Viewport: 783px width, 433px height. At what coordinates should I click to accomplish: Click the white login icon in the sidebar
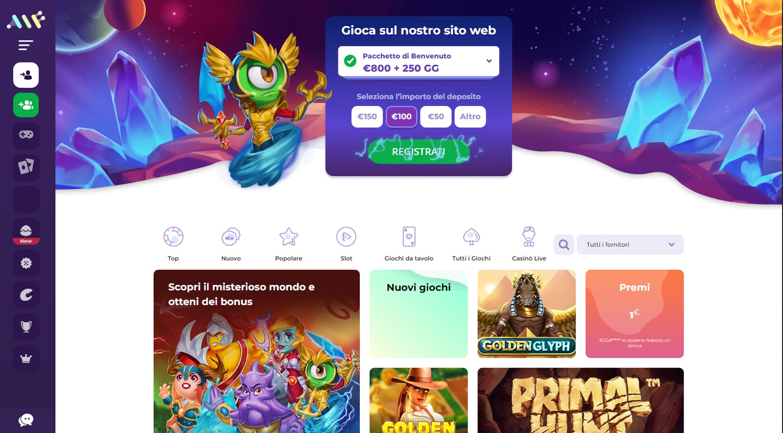pos(26,75)
